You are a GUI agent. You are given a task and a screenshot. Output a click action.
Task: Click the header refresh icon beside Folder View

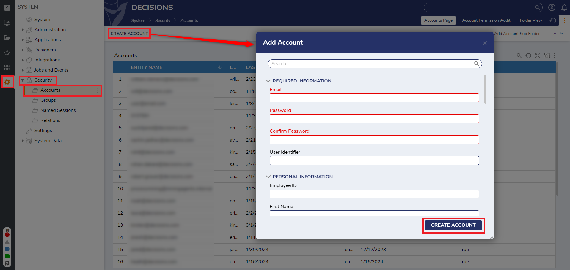tap(553, 20)
